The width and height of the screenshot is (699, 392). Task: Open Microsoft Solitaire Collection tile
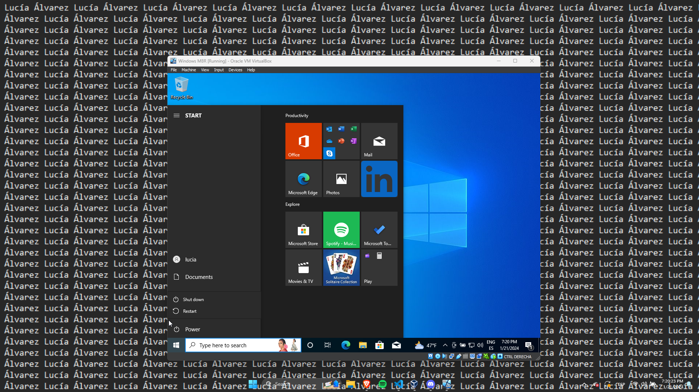pos(341,268)
